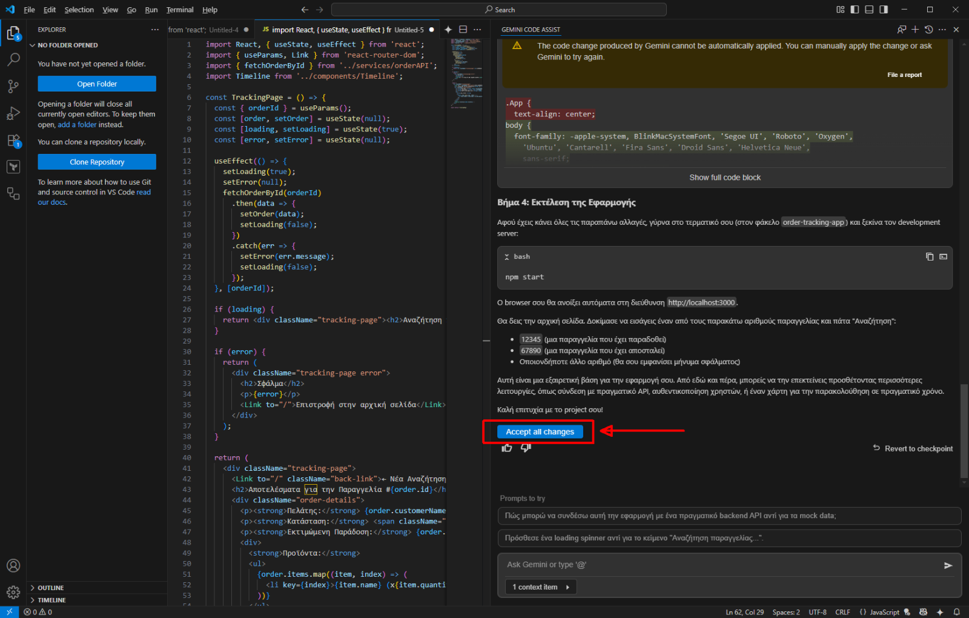969x618 pixels.
Task: Expand the 1 context item dropdown
Action: (541, 587)
